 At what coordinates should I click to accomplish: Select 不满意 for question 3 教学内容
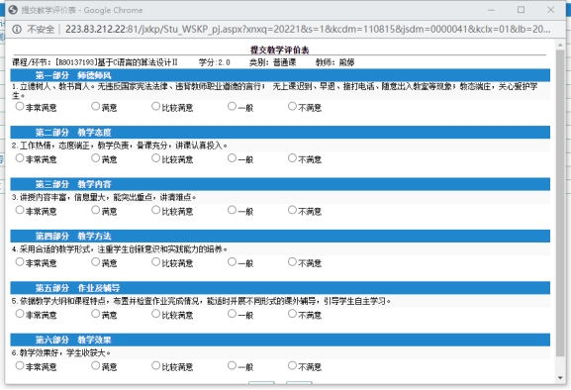point(292,210)
